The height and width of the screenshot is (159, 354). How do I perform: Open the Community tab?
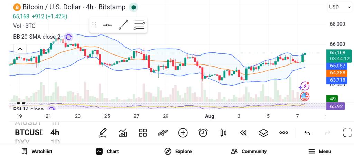click(249, 151)
